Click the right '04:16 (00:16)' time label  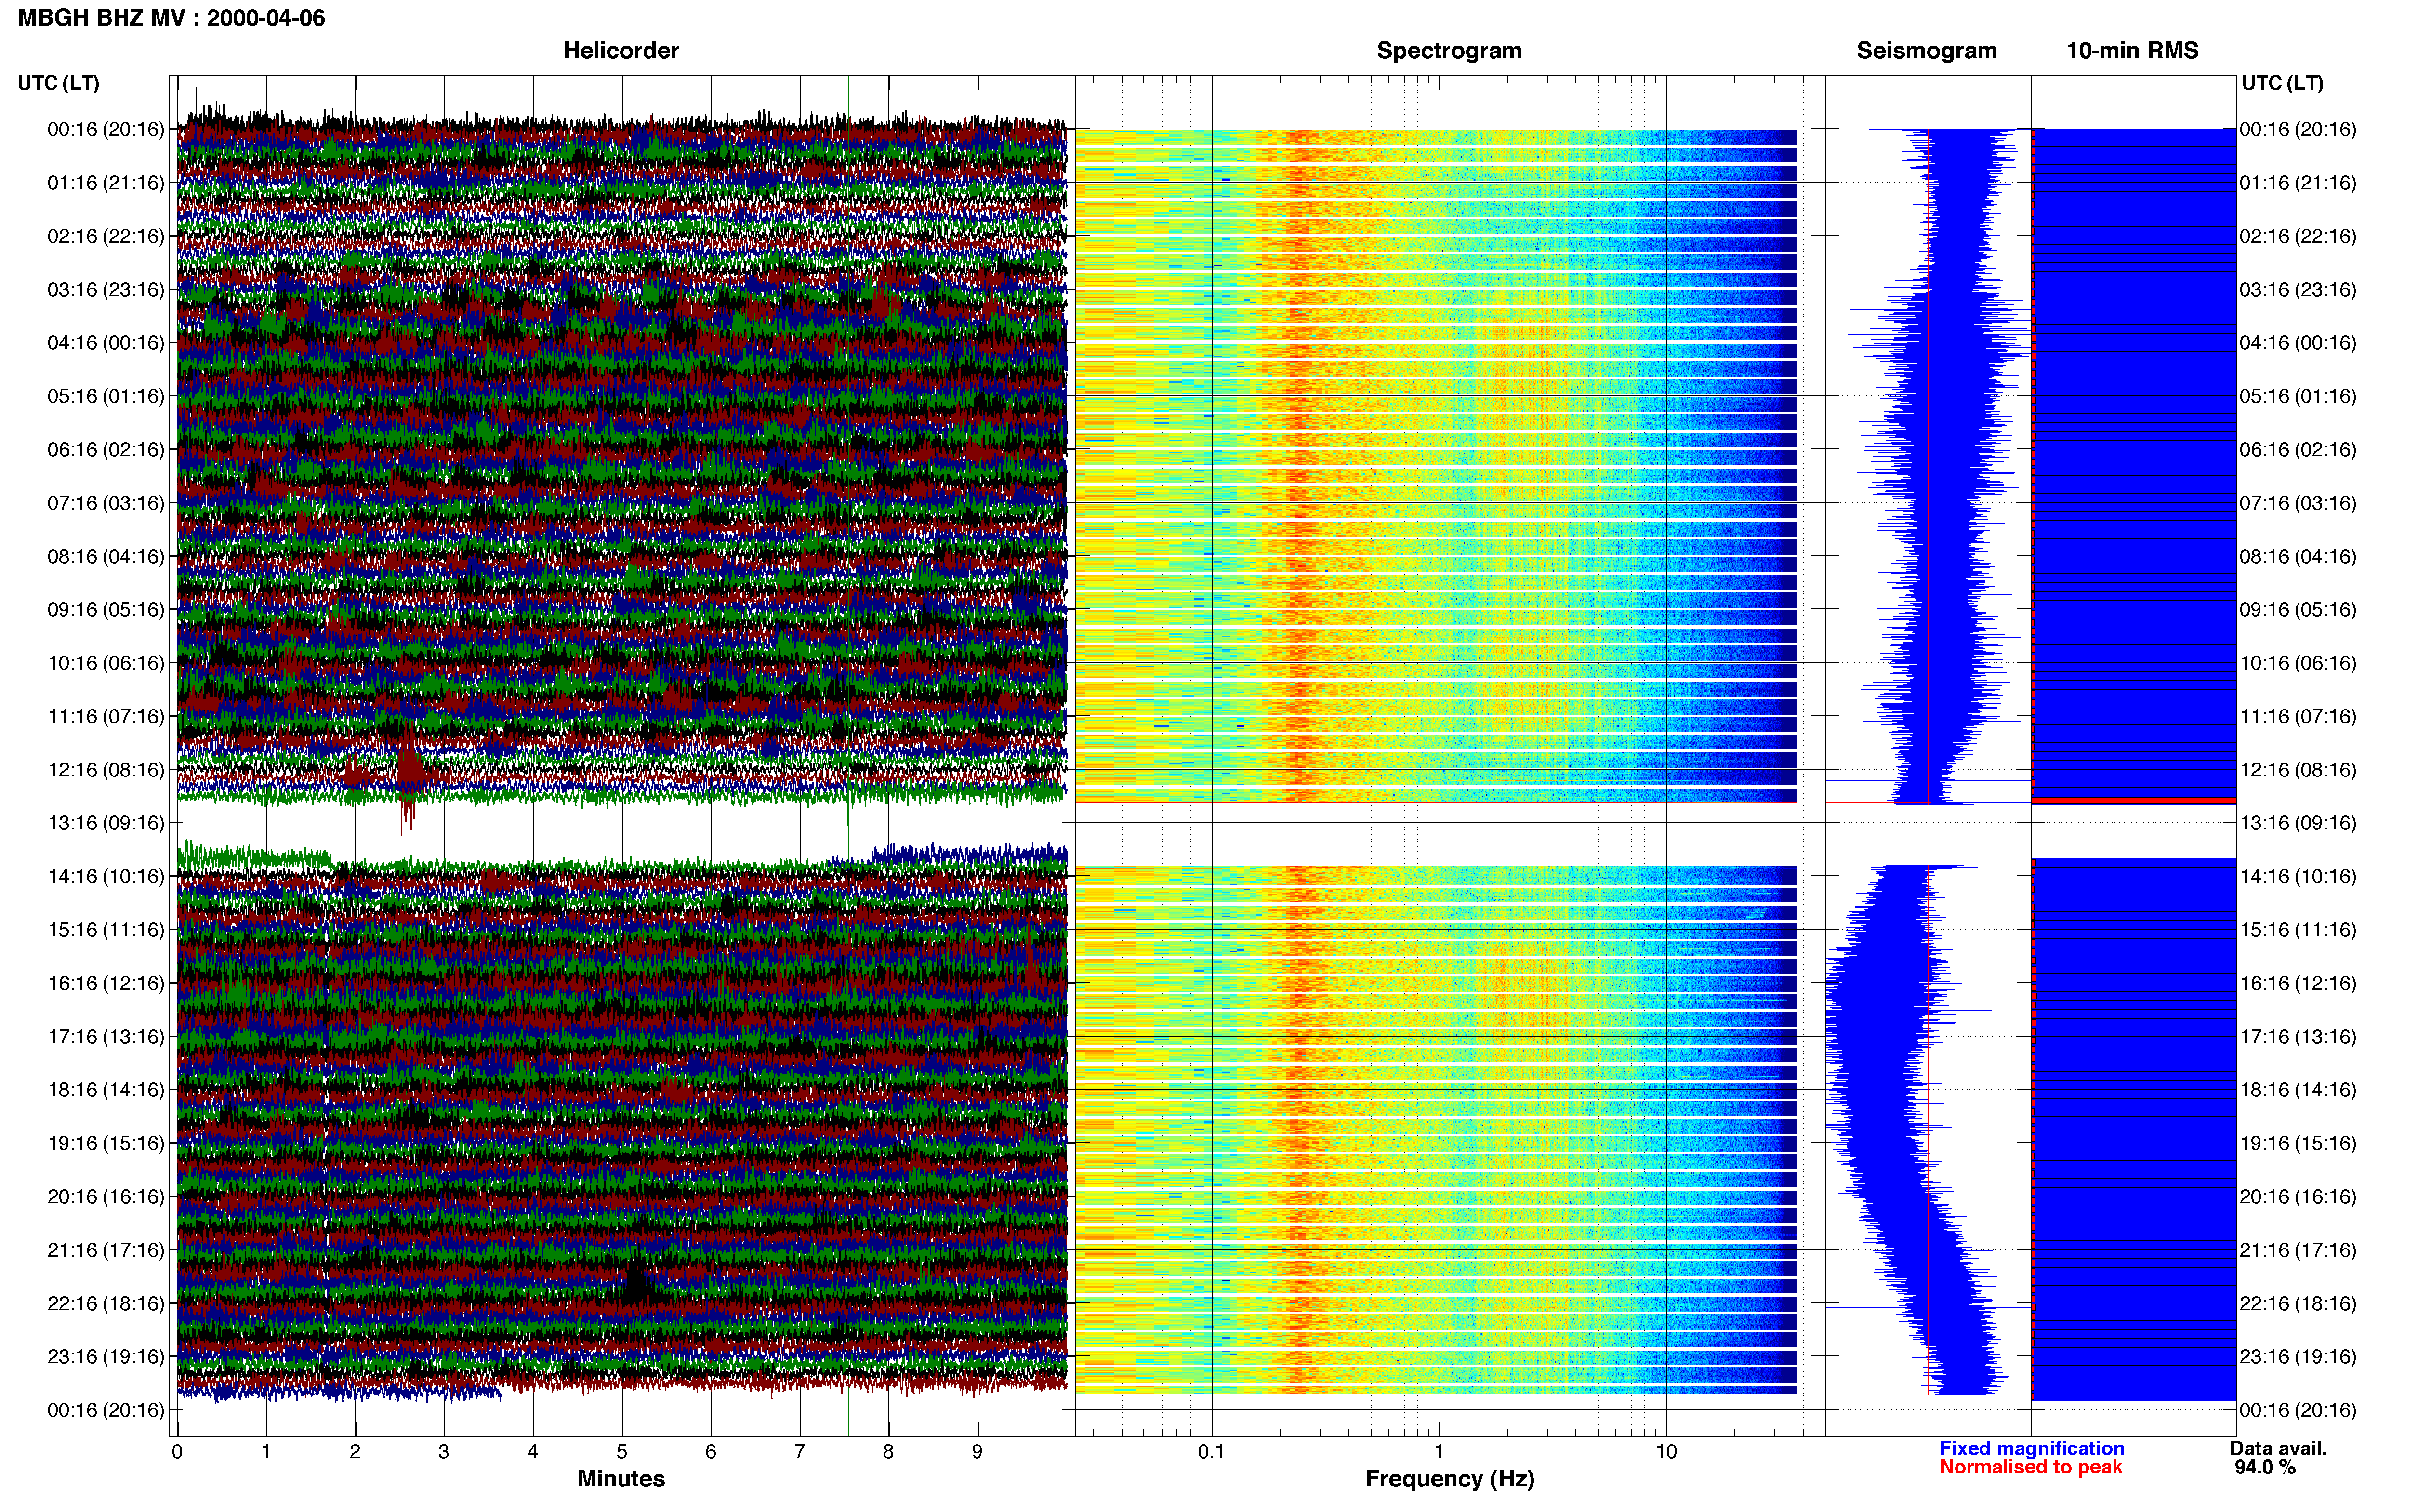coord(2298,343)
